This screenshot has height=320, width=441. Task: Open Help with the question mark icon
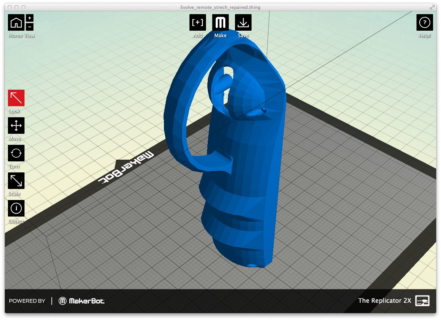(x=424, y=23)
